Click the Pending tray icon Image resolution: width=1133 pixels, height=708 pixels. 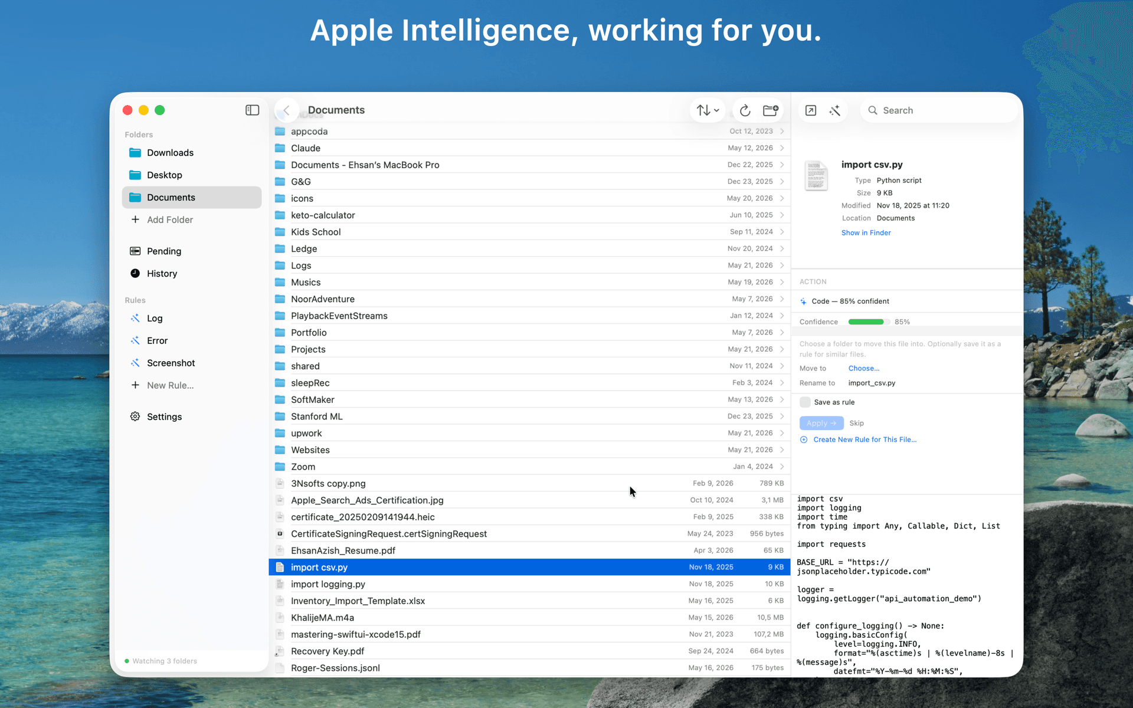pos(135,251)
